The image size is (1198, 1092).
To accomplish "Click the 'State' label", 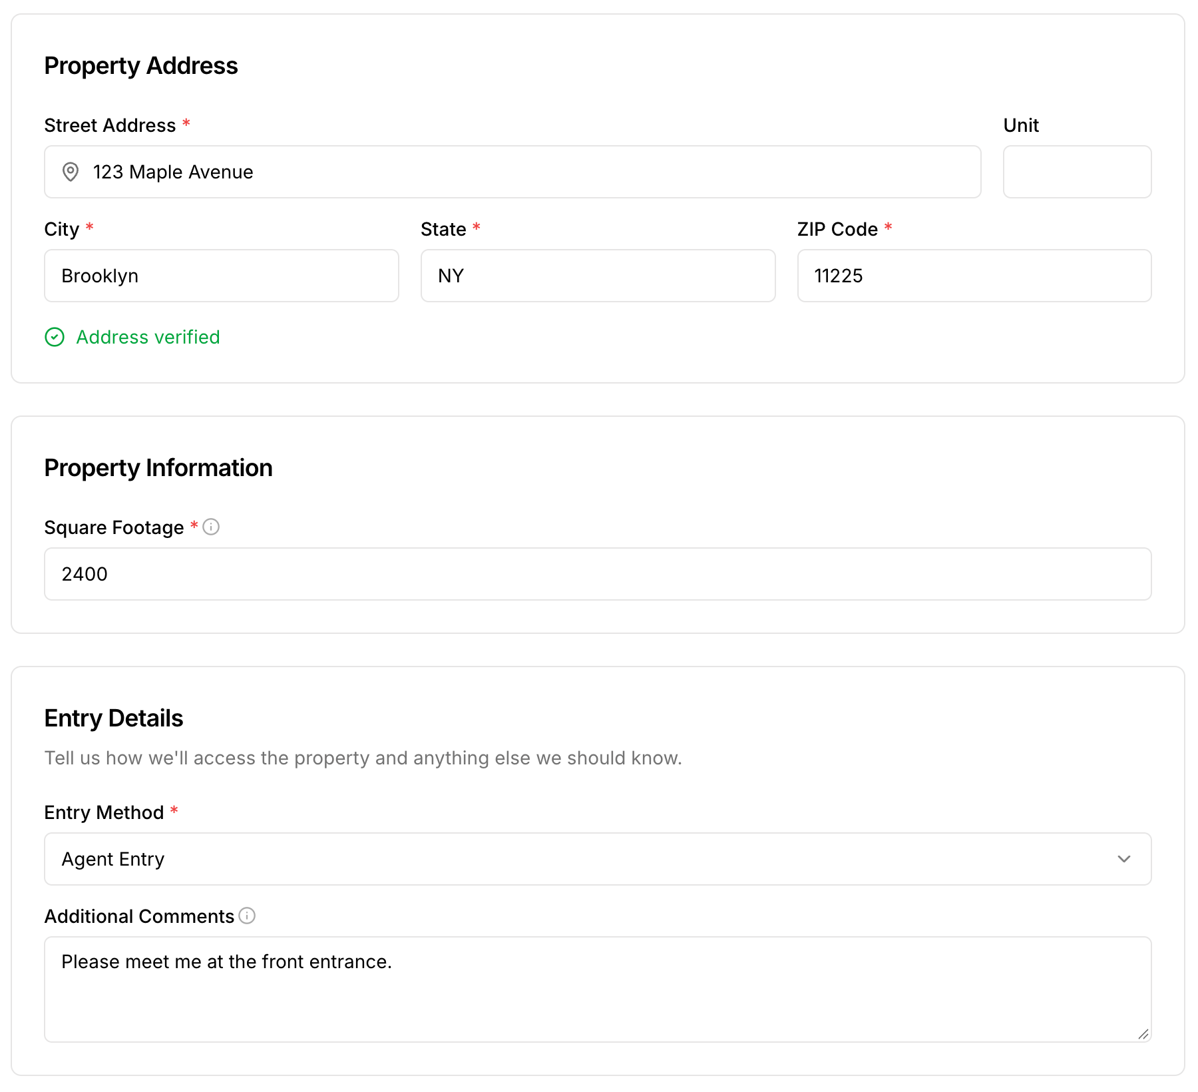I will pos(443,229).
